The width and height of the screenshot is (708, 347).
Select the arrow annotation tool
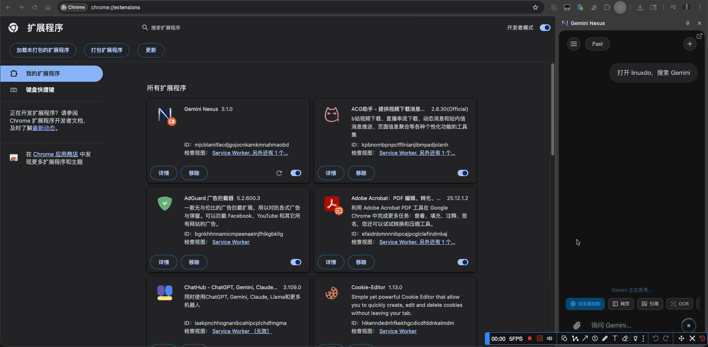click(585, 339)
